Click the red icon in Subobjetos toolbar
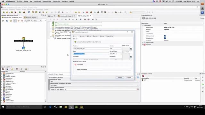 pos(143,76)
